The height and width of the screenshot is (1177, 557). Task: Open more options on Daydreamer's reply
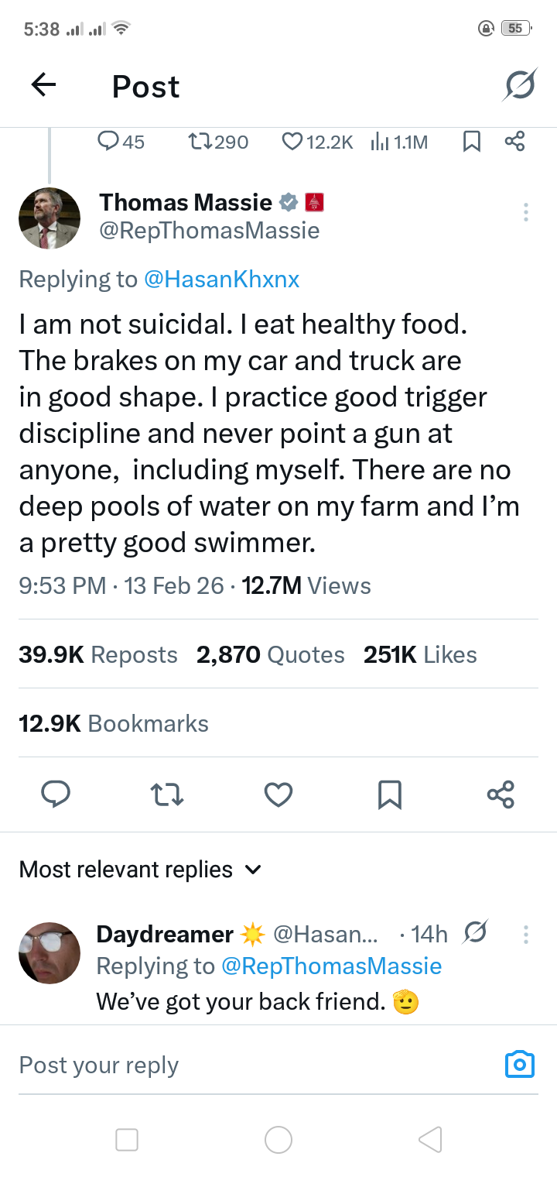coord(526,935)
